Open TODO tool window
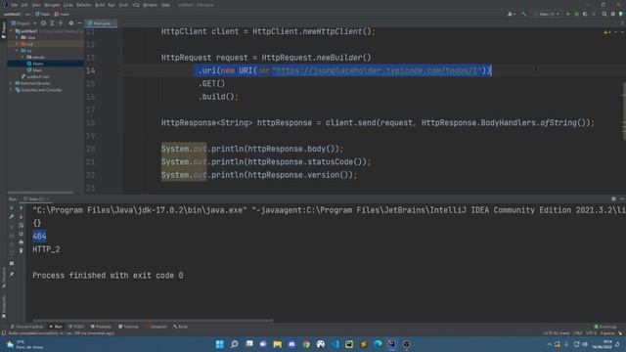This screenshot has width=626, height=352. (x=76, y=327)
